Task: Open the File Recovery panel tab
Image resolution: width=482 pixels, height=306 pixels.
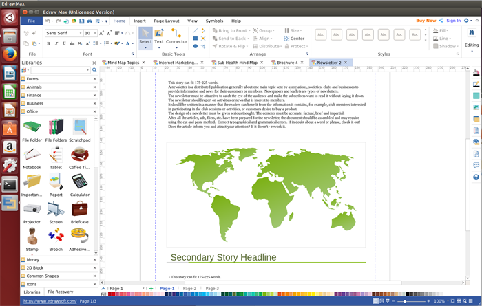Action: (x=60, y=292)
